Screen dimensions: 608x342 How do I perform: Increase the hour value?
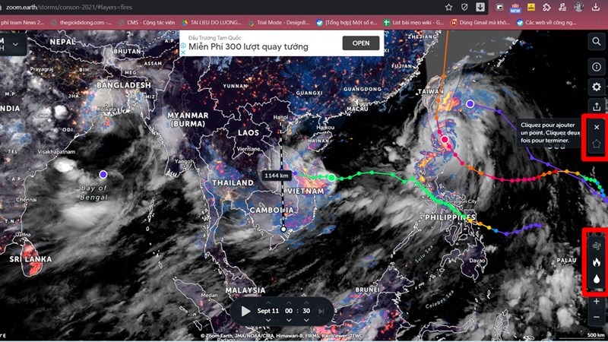pyautogui.click(x=289, y=302)
